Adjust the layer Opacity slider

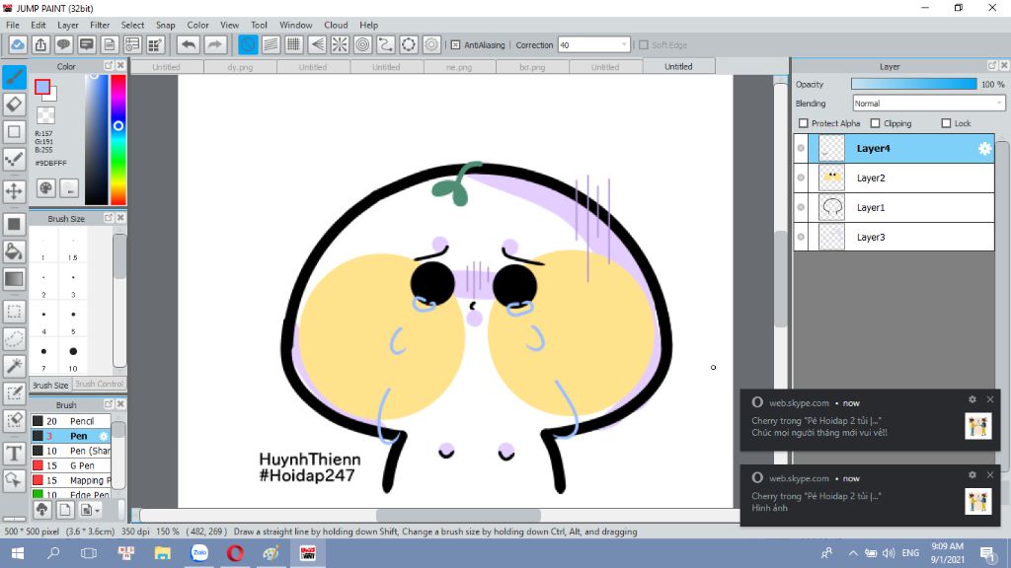[913, 85]
